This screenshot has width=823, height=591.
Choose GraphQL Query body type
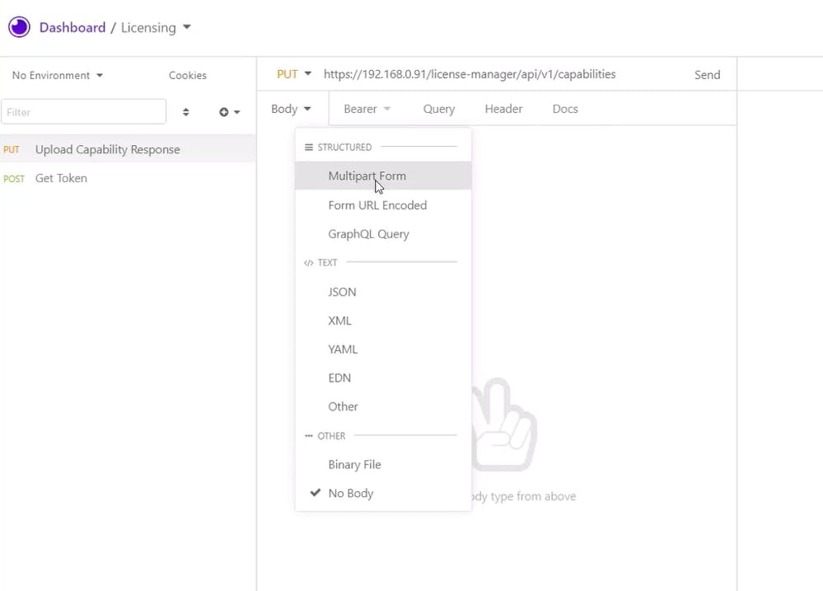point(383,234)
